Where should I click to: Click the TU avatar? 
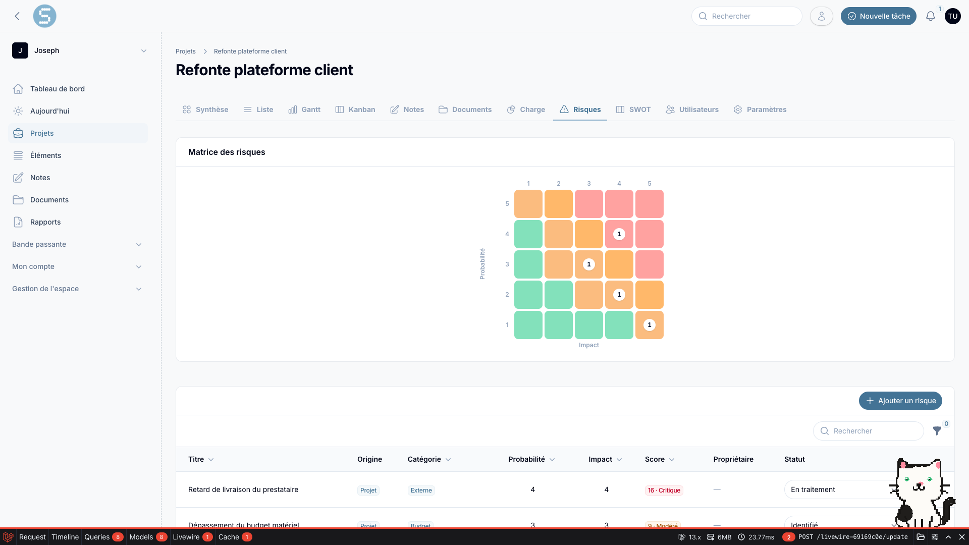click(x=952, y=16)
